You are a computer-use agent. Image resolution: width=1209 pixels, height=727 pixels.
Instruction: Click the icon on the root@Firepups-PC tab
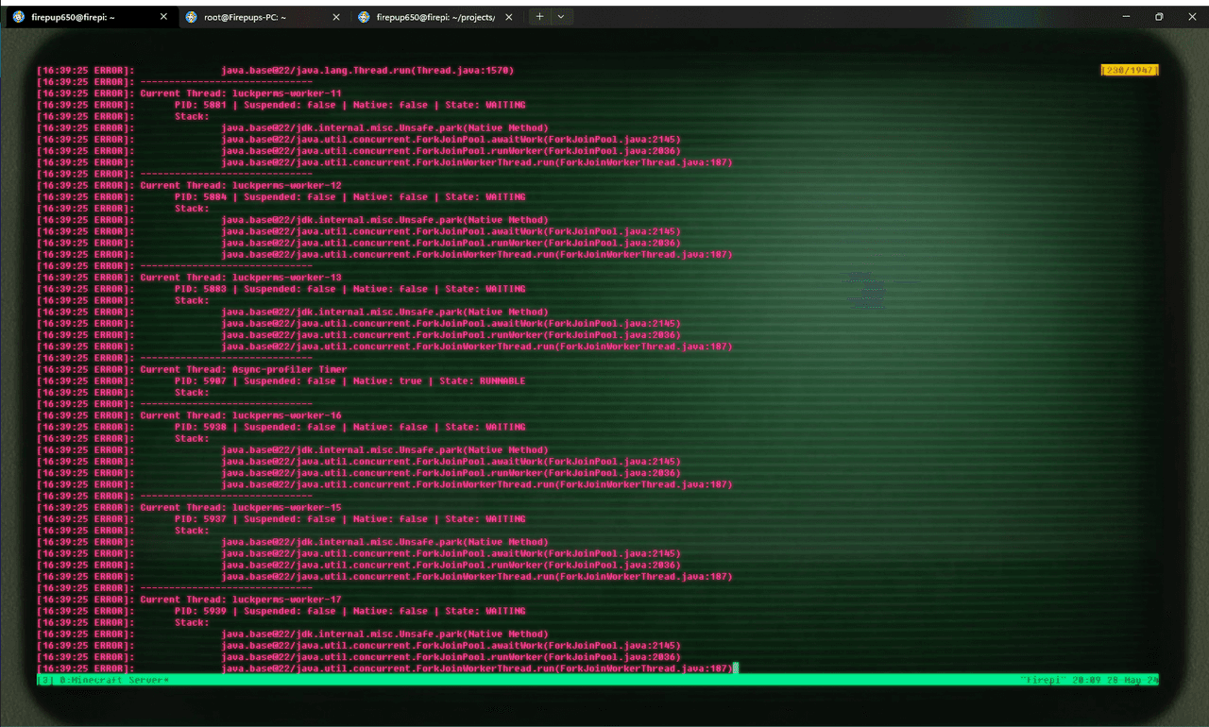[192, 16]
